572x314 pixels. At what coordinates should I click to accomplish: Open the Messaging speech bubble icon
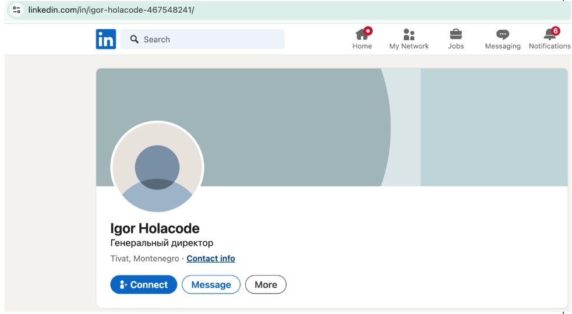(502, 34)
